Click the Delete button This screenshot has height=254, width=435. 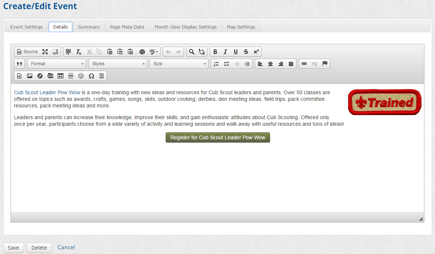[x=39, y=248]
